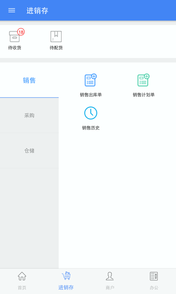Select the 进销存 shopping cart tab

point(66,281)
